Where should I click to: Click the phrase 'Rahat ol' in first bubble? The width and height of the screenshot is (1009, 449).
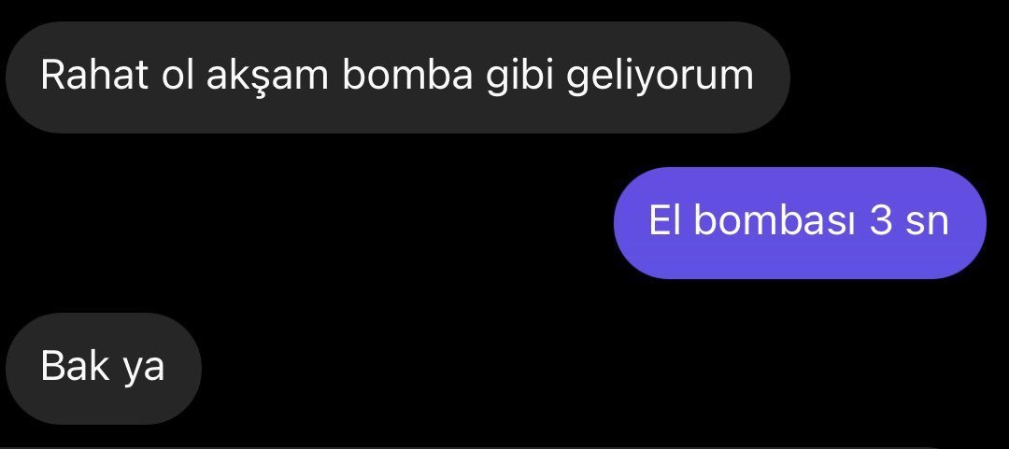117,76
